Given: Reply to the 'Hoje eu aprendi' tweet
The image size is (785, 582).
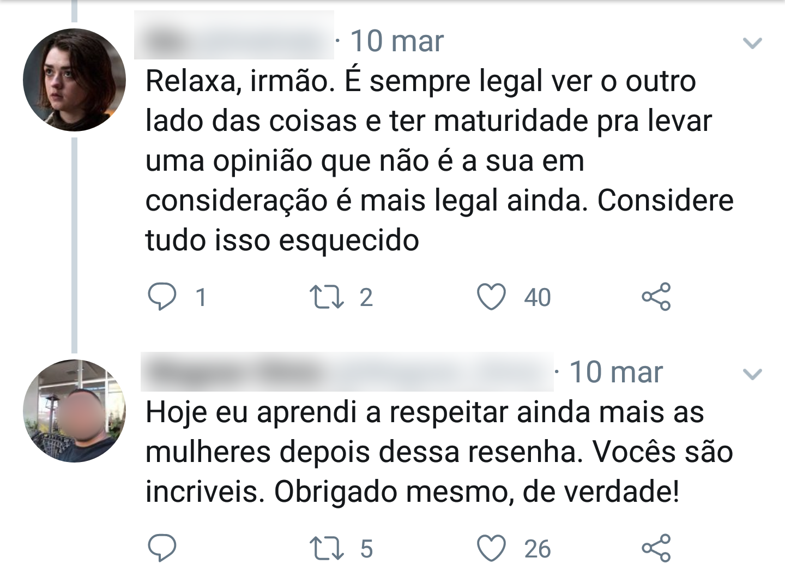Looking at the screenshot, I should click(162, 548).
